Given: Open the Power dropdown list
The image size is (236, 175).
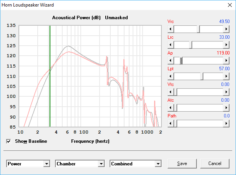Looking at the screenshot, I should pos(47,164).
